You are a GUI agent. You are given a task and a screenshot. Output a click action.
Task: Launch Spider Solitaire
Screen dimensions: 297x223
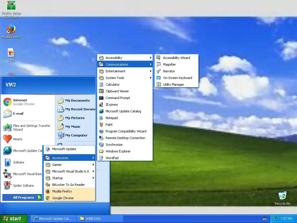(x=22, y=186)
